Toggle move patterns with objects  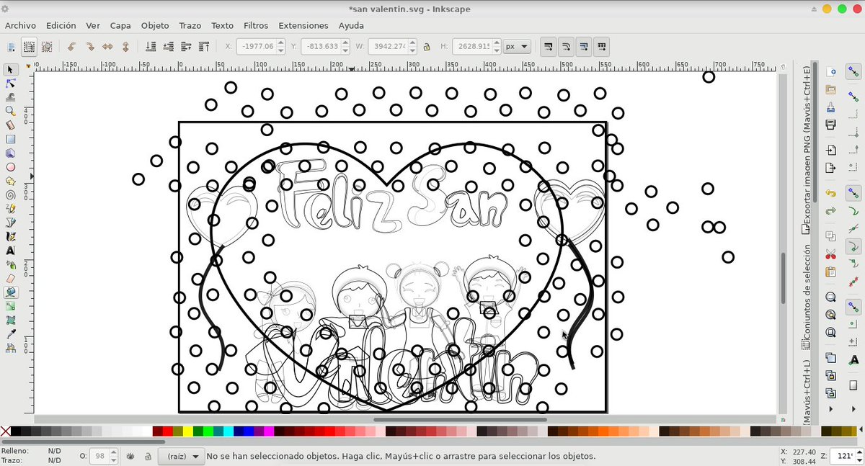601,46
